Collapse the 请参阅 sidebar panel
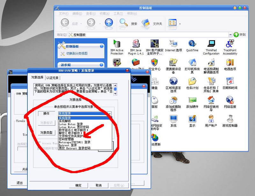The image size is (255, 196). pos(101,65)
